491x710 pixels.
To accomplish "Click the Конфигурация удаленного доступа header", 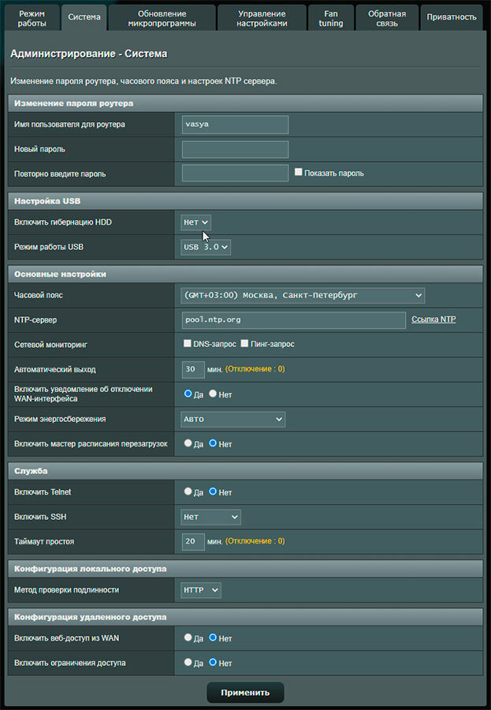I will (x=245, y=617).
